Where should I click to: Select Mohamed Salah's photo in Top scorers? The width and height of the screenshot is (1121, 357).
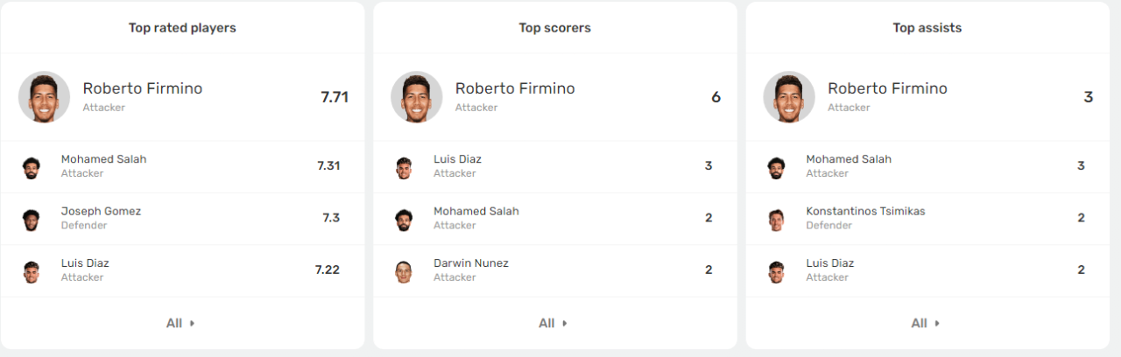(x=404, y=220)
